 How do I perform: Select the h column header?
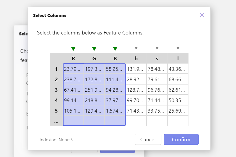coord(136,59)
